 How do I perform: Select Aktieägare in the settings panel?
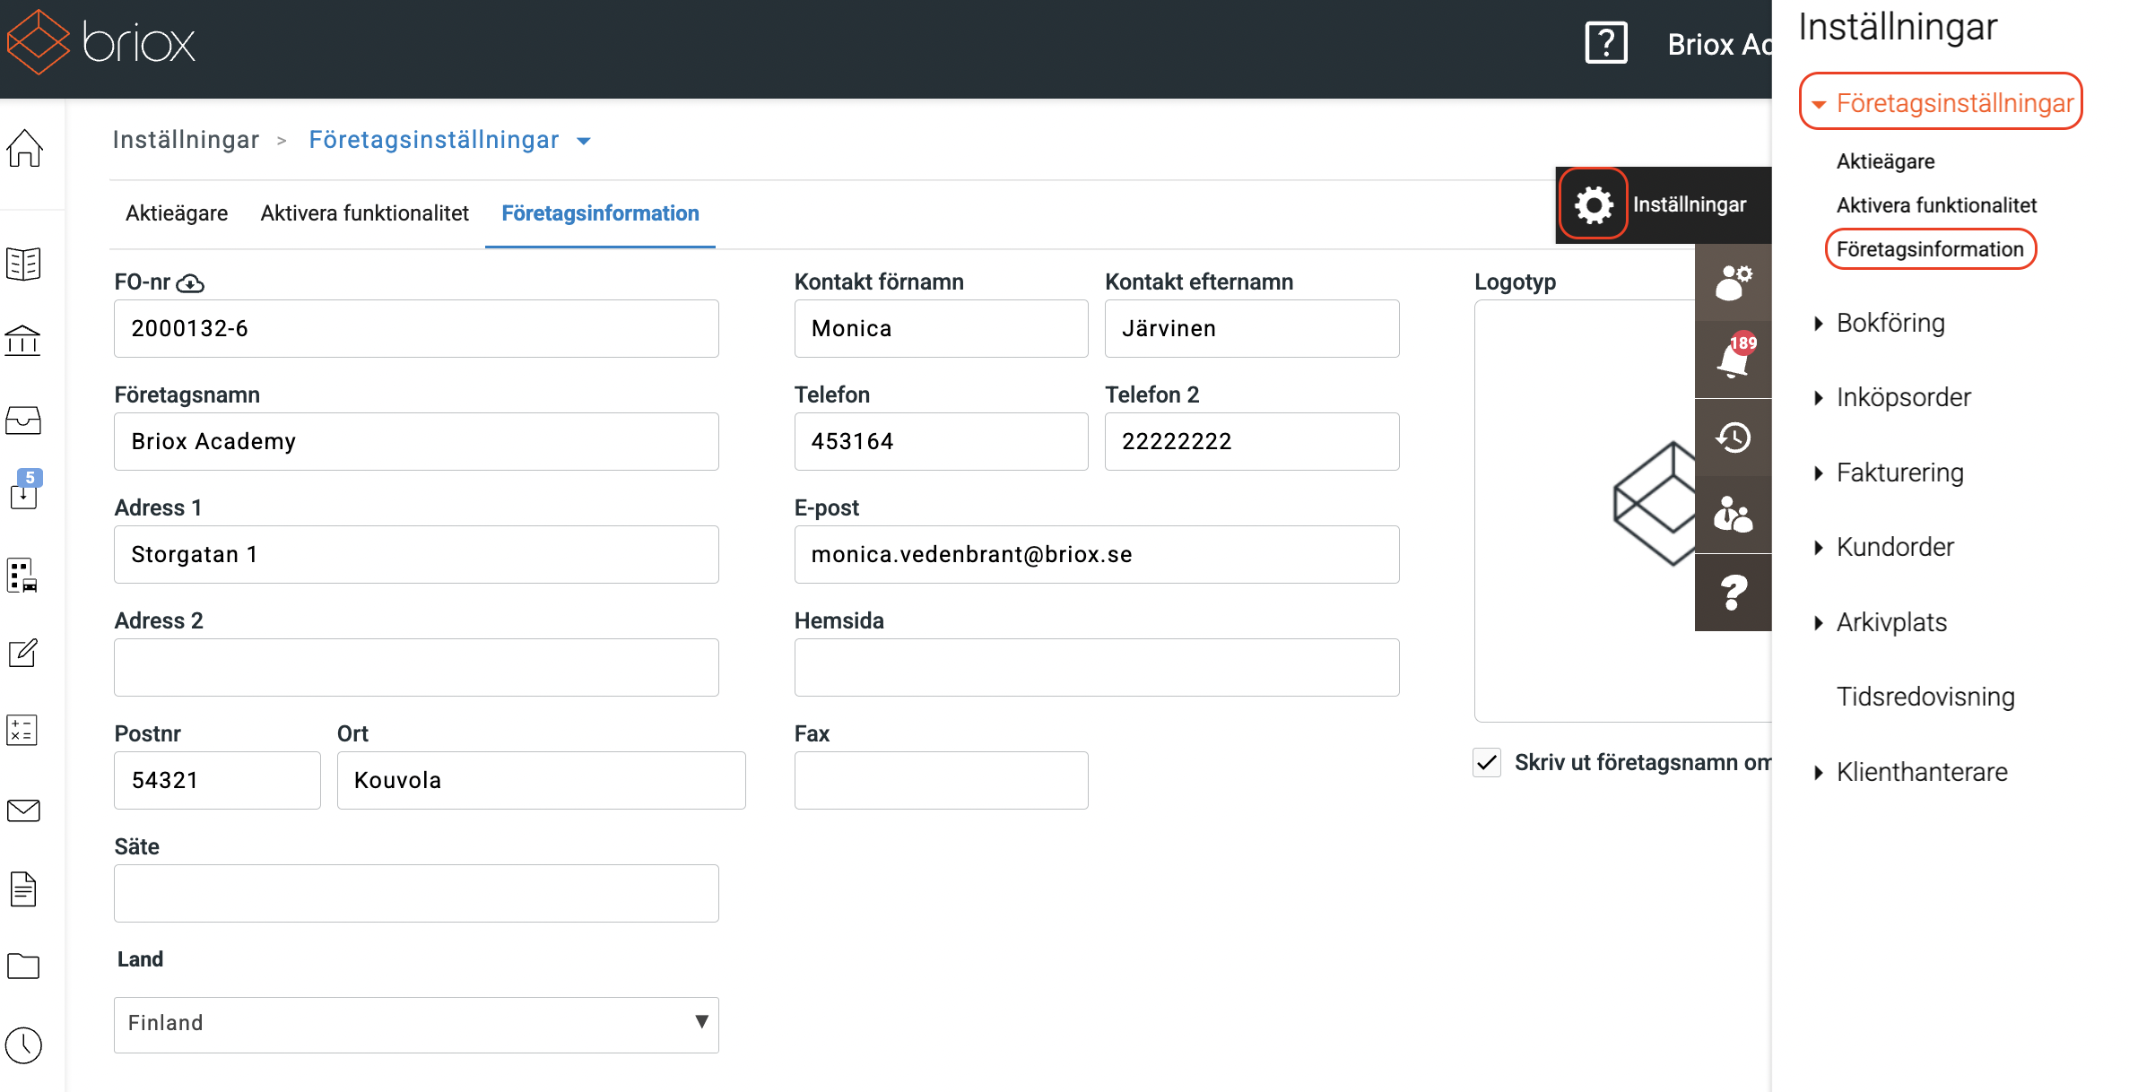pyautogui.click(x=1885, y=161)
